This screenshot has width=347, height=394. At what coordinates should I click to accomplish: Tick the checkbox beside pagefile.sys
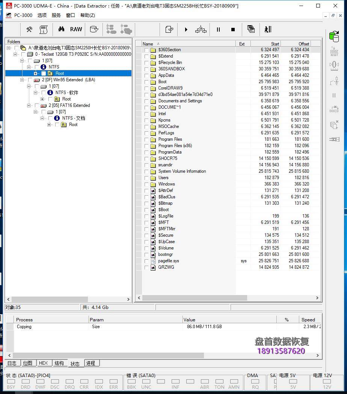click(146, 261)
